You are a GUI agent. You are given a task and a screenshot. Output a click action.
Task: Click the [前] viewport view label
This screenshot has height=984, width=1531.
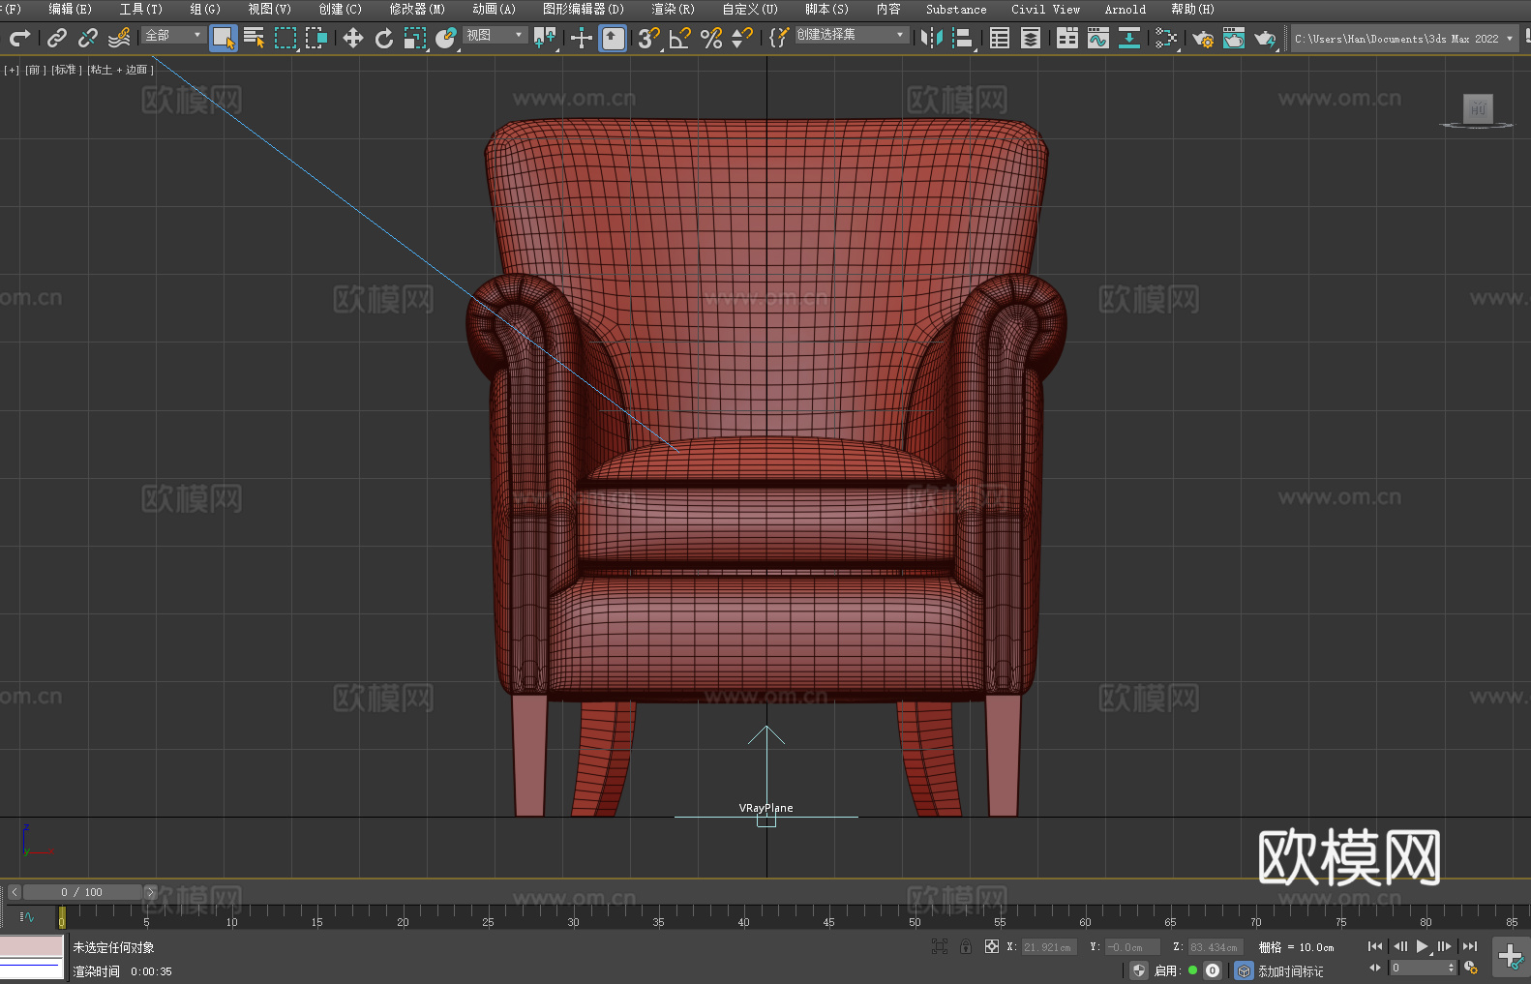tap(35, 70)
